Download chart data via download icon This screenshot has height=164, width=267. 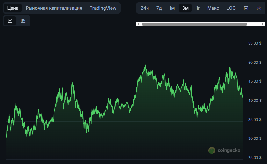click(x=259, y=8)
